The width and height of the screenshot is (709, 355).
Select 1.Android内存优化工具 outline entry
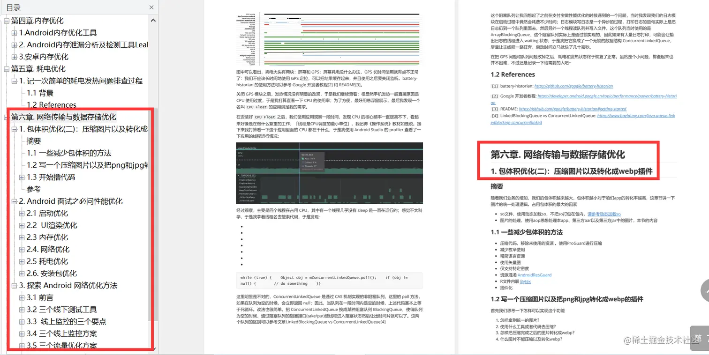(x=58, y=33)
